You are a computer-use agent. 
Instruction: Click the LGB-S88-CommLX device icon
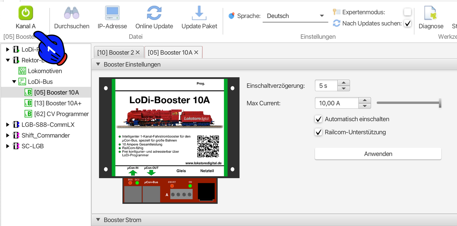tap(16, 124)
